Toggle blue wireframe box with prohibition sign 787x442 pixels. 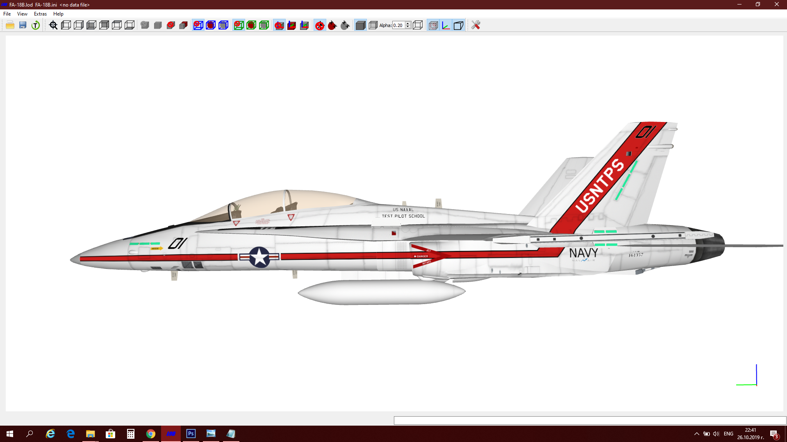198,25
